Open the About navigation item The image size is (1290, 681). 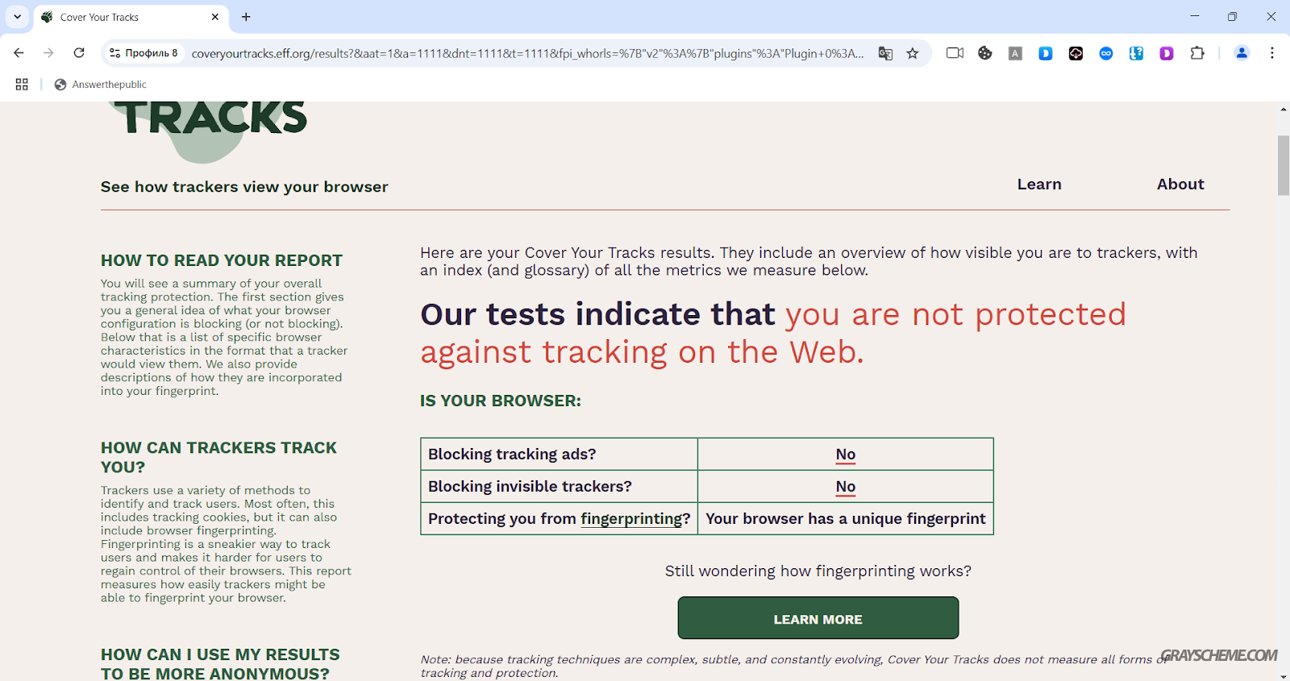point(1180,184)
